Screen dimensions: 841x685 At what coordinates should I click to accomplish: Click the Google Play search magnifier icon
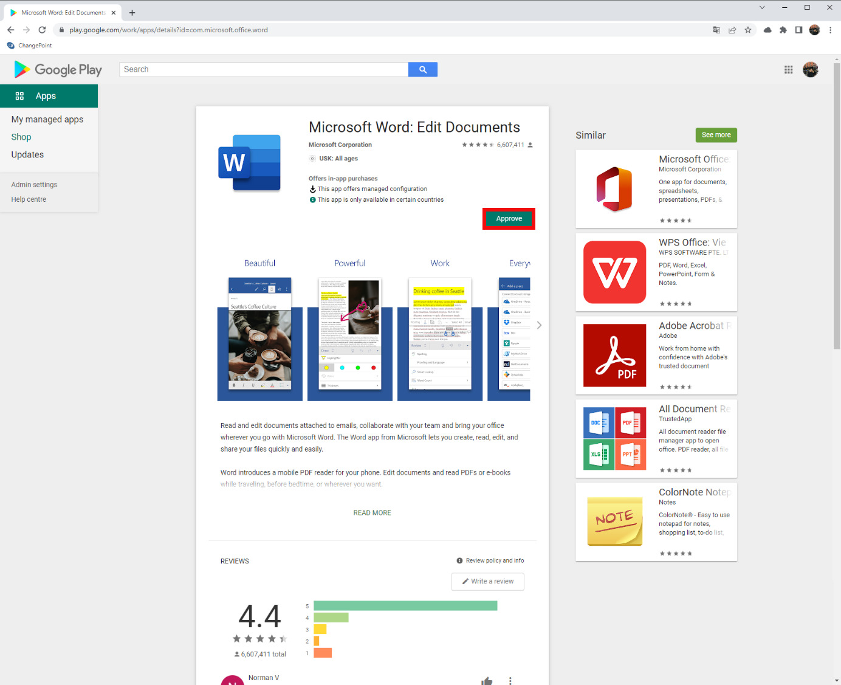[x=422, y=69]
